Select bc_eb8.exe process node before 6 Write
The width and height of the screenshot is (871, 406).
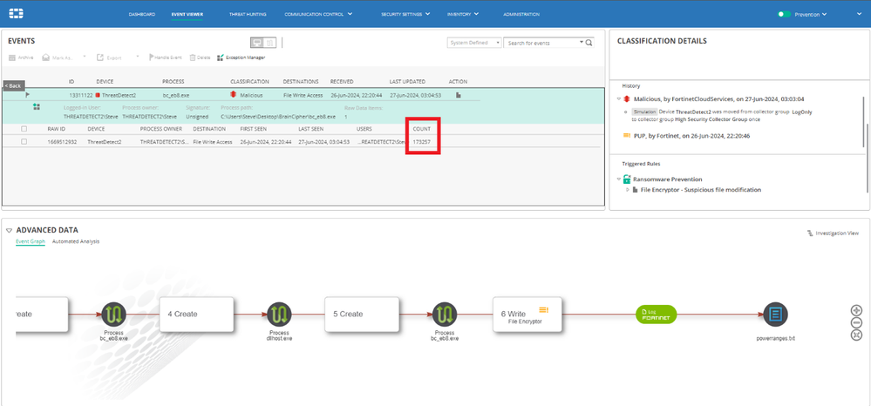tap(445, 314)
